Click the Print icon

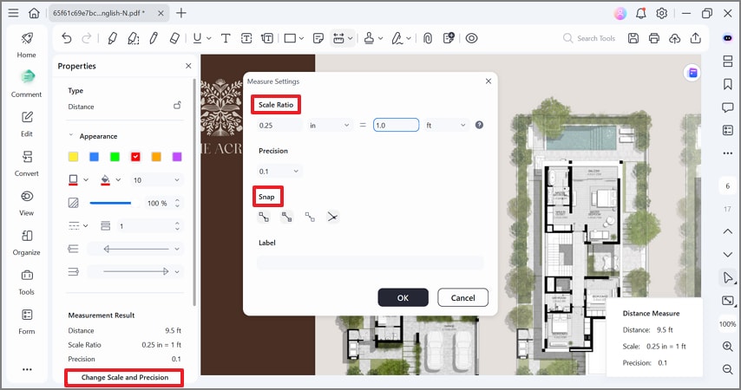click(x=654, y=38)
